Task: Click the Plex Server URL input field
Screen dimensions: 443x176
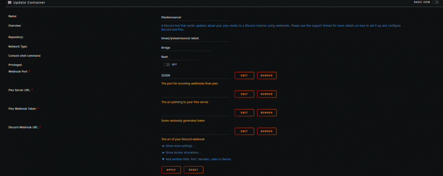Action: (195, 94)
